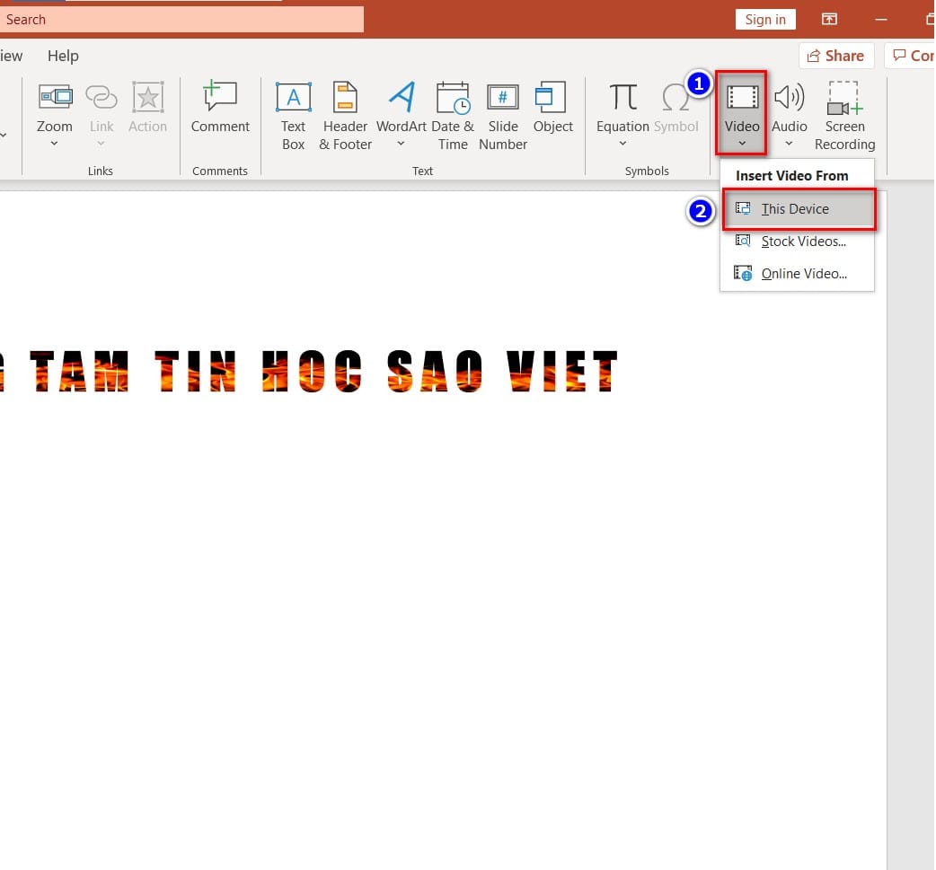Select Online Video... option
Image resolution: width=936 pixels, height=870 pixels.
(x=798, y=273)
